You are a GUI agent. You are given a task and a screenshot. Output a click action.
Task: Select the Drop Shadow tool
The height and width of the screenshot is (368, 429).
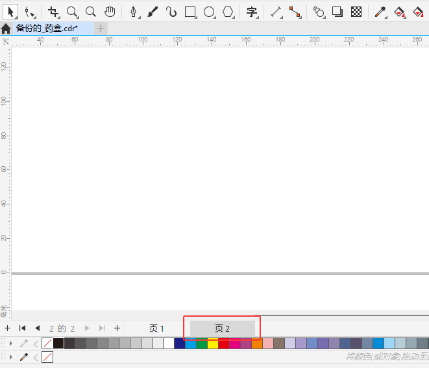[337, 12]
